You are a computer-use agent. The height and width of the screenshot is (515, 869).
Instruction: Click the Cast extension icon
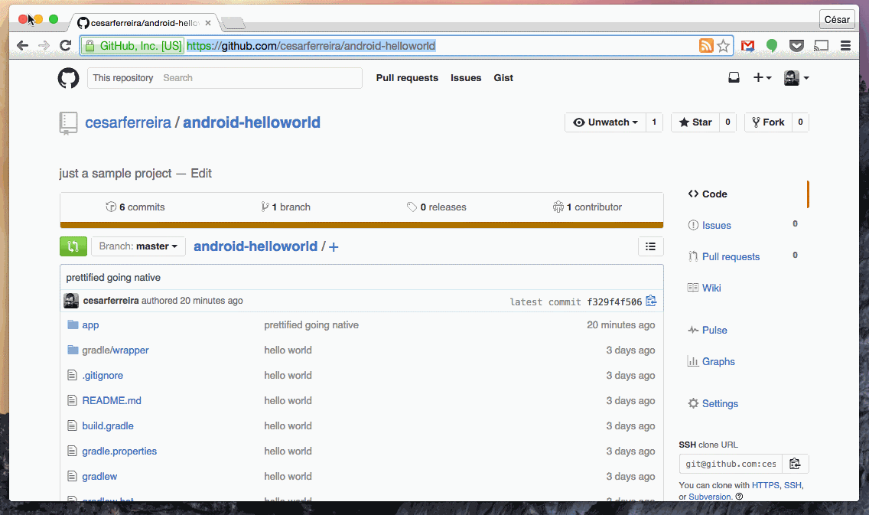pyautogui.click(x=821, y=46)
